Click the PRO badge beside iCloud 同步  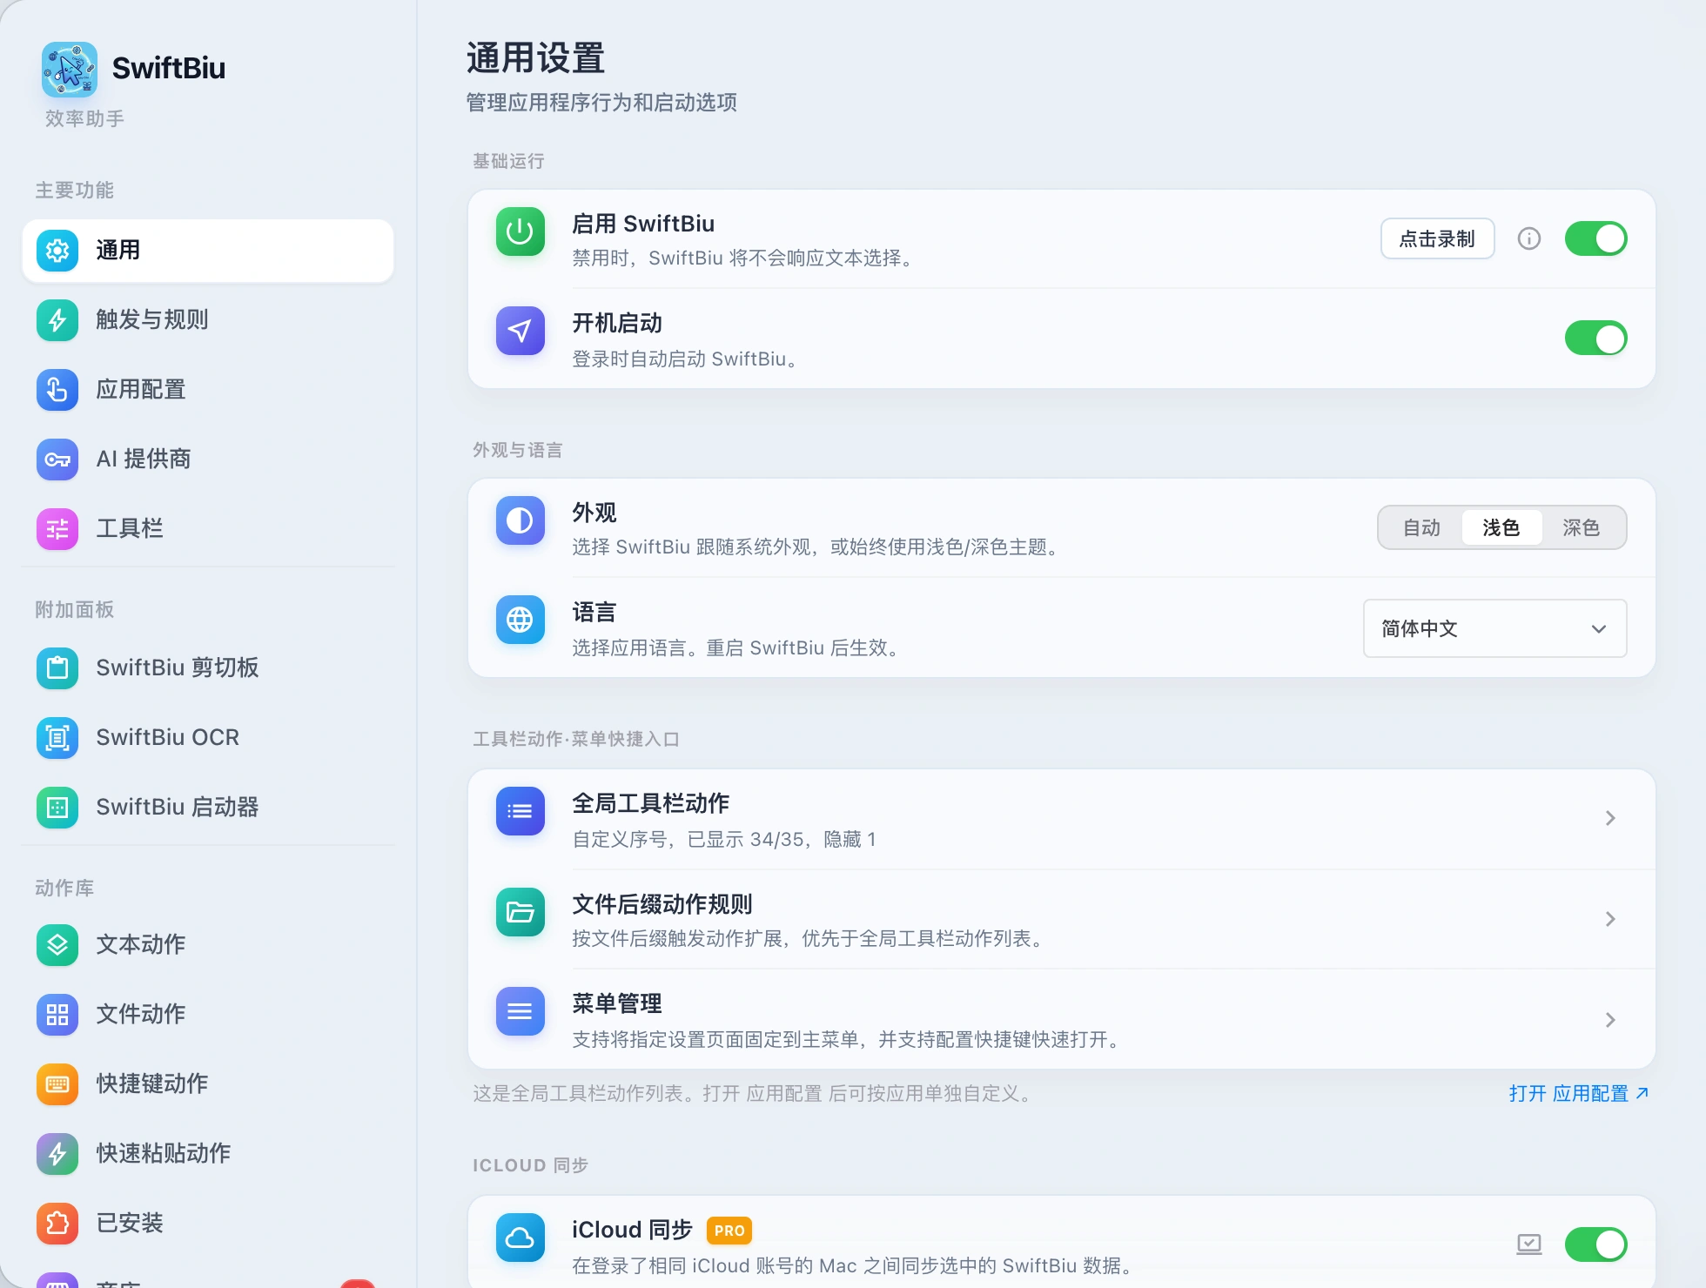pos(729,1231)
